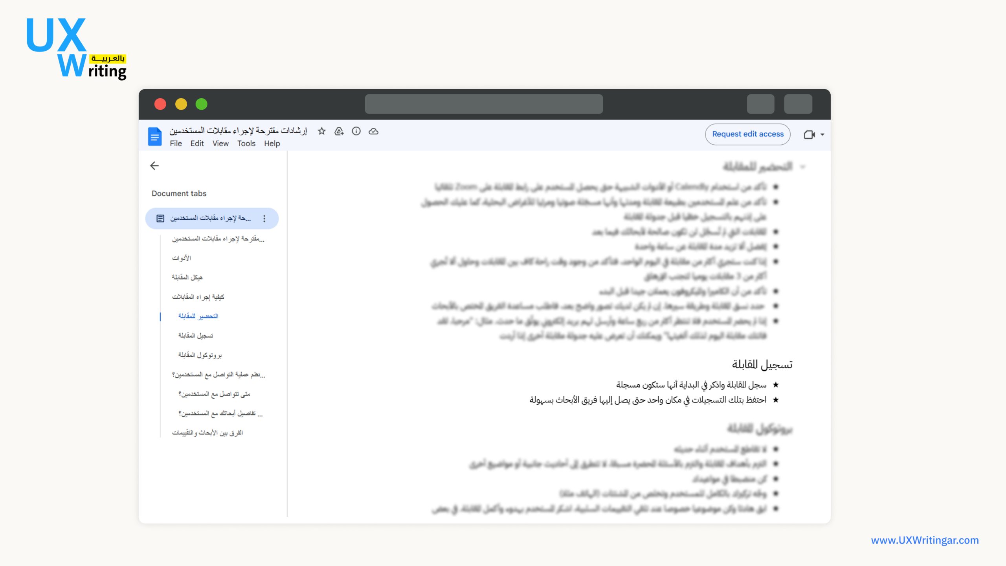Jump to the الأدوات outline heading
Viewport: 1006px width, 566px height.
(182, 258)
